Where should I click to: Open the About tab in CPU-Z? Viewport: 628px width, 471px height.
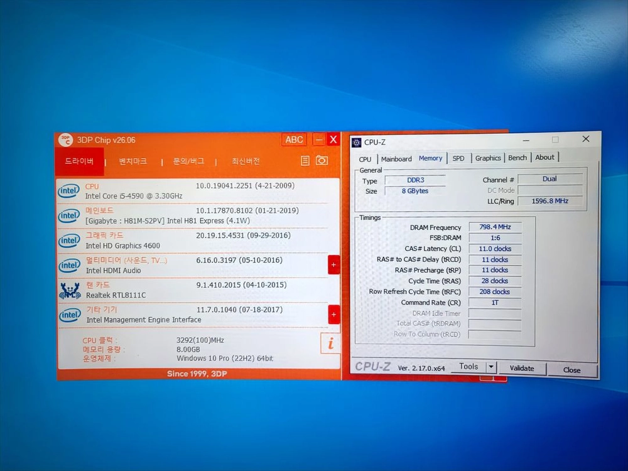point(544,157)
